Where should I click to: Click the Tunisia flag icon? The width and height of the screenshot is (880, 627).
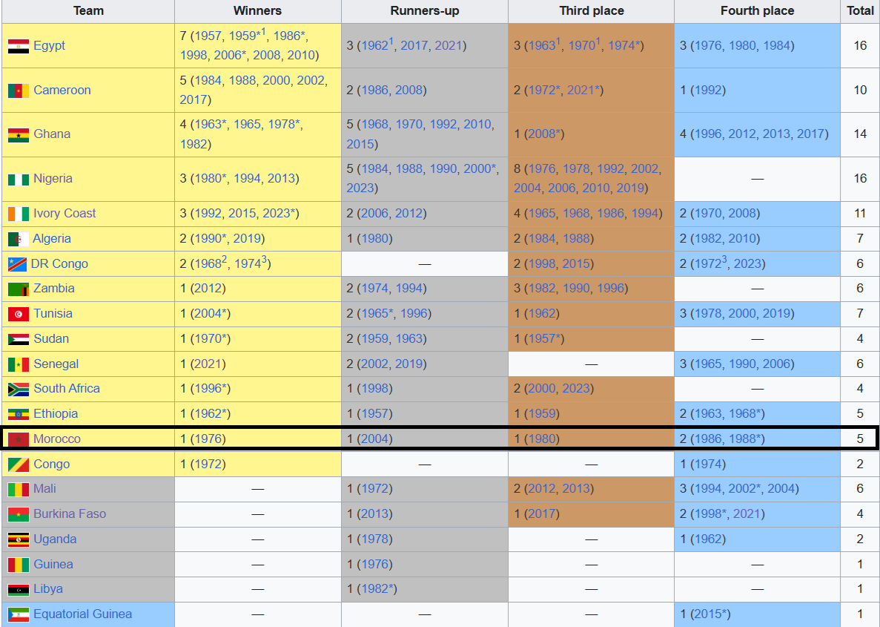click(x=19, y=314)
